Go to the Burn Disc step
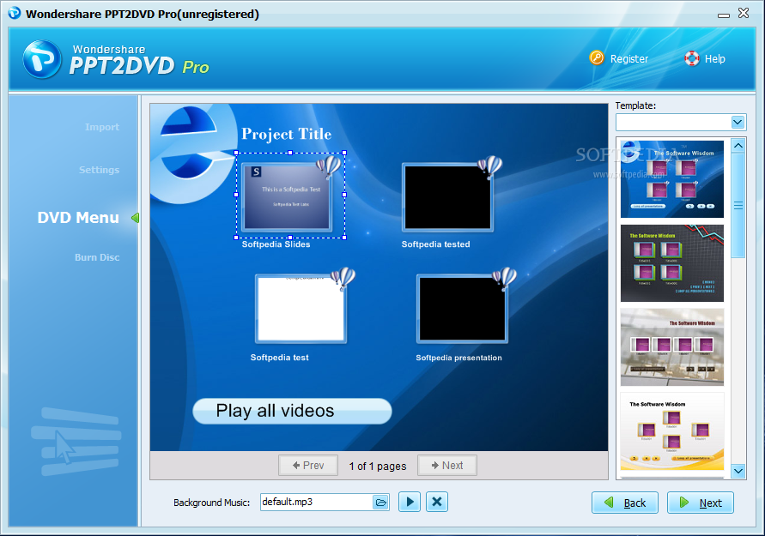 (x=97, y=257)
